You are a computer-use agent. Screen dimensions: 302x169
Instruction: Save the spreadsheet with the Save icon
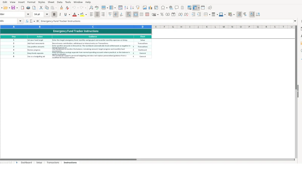pos(13,8)
